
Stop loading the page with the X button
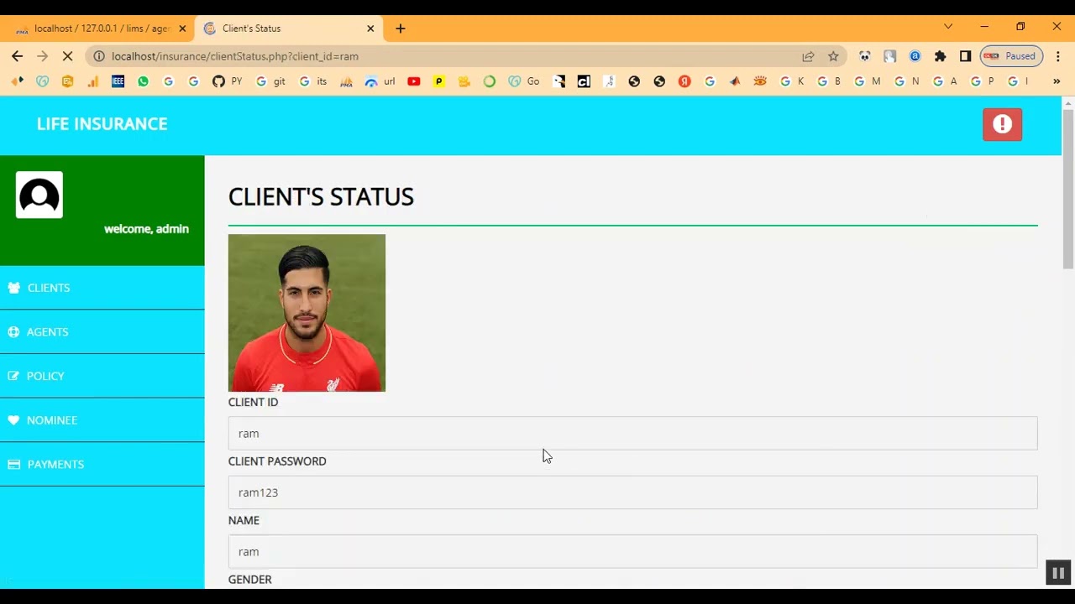click(68, 56)
